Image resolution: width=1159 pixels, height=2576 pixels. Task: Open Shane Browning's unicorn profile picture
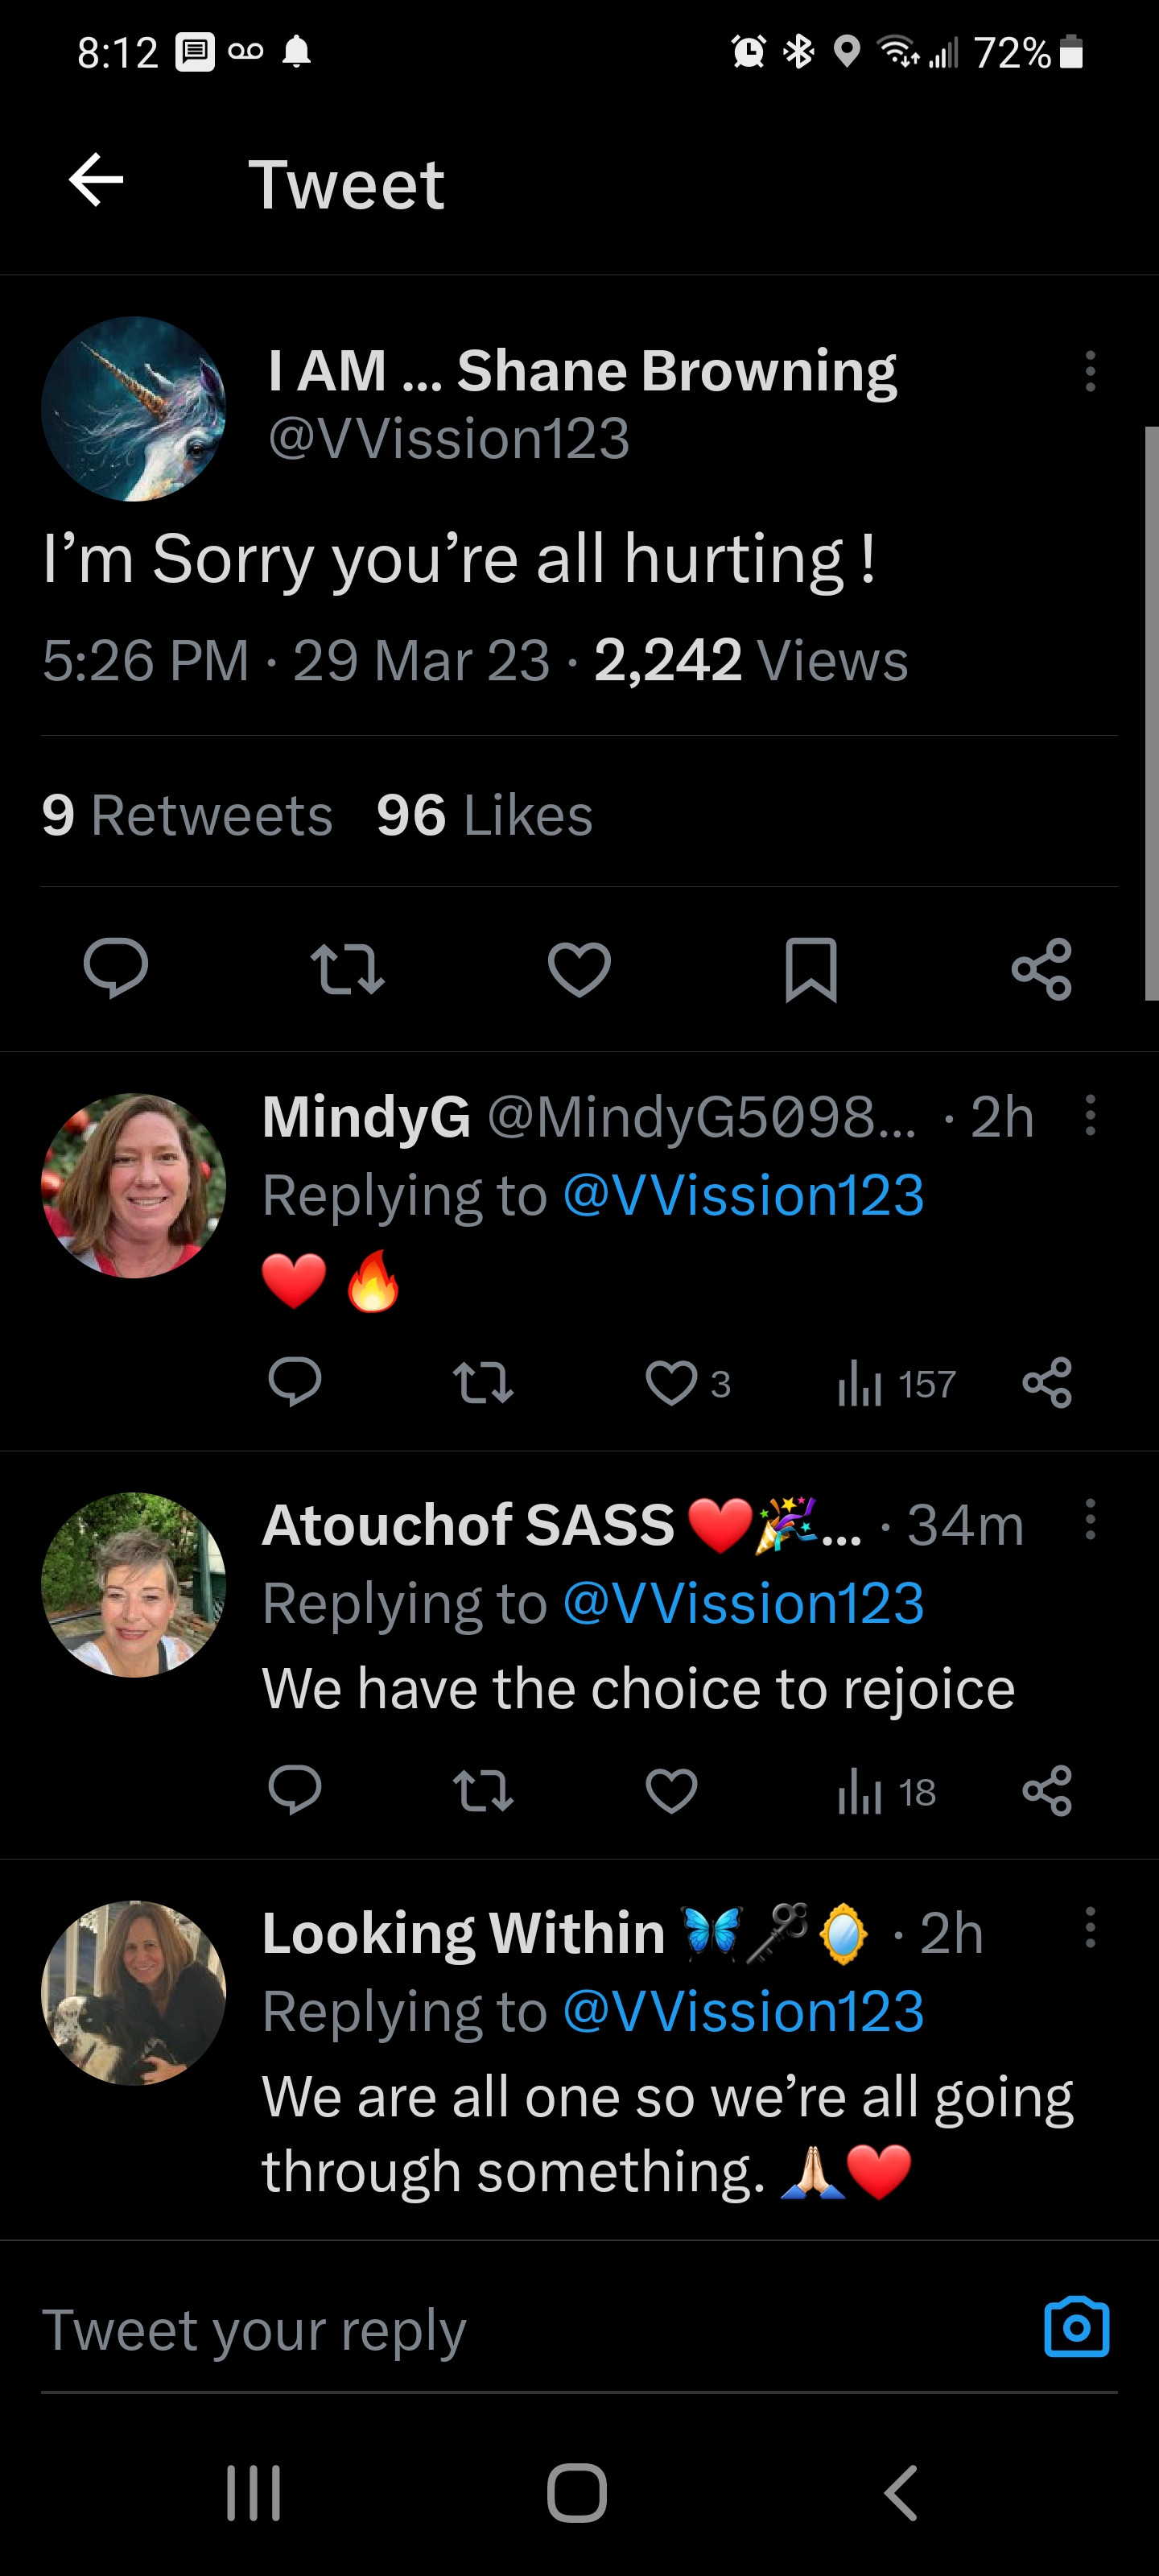134,409
